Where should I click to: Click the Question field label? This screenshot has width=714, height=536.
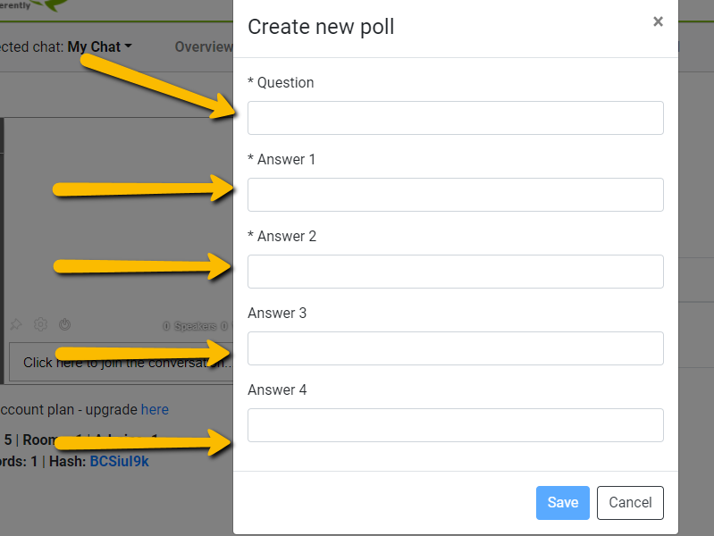point(281,82)
